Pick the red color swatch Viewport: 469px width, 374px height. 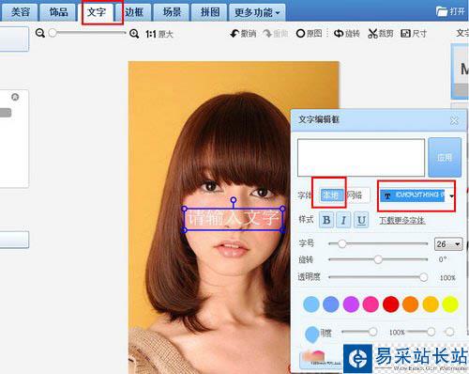391,304
